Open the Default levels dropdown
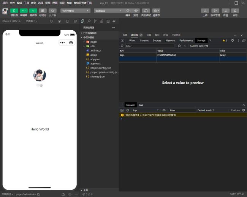 pos(206,110)
